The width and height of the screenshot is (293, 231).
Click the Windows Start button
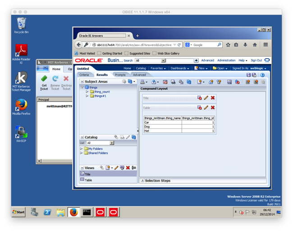point(18,212)
